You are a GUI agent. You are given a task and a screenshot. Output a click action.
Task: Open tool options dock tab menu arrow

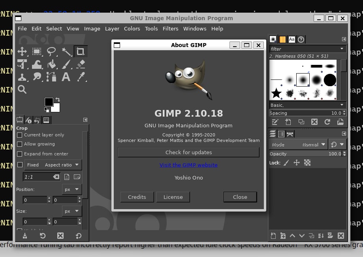click(85, 120)
